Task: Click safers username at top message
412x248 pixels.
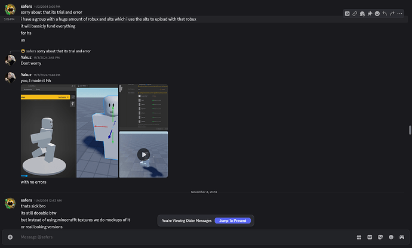Action: coord(26,7)
